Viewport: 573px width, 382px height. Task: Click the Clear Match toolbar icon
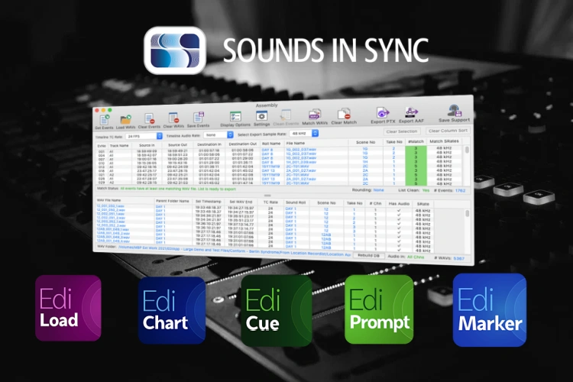point(344,114)
